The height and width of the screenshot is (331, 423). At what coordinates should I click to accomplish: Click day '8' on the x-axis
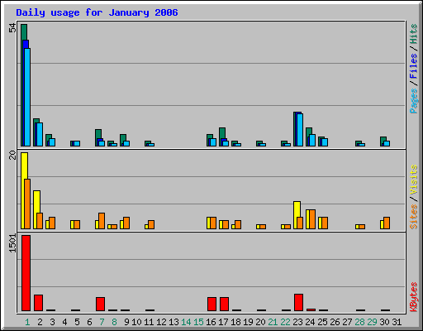(x=114, y=322)
